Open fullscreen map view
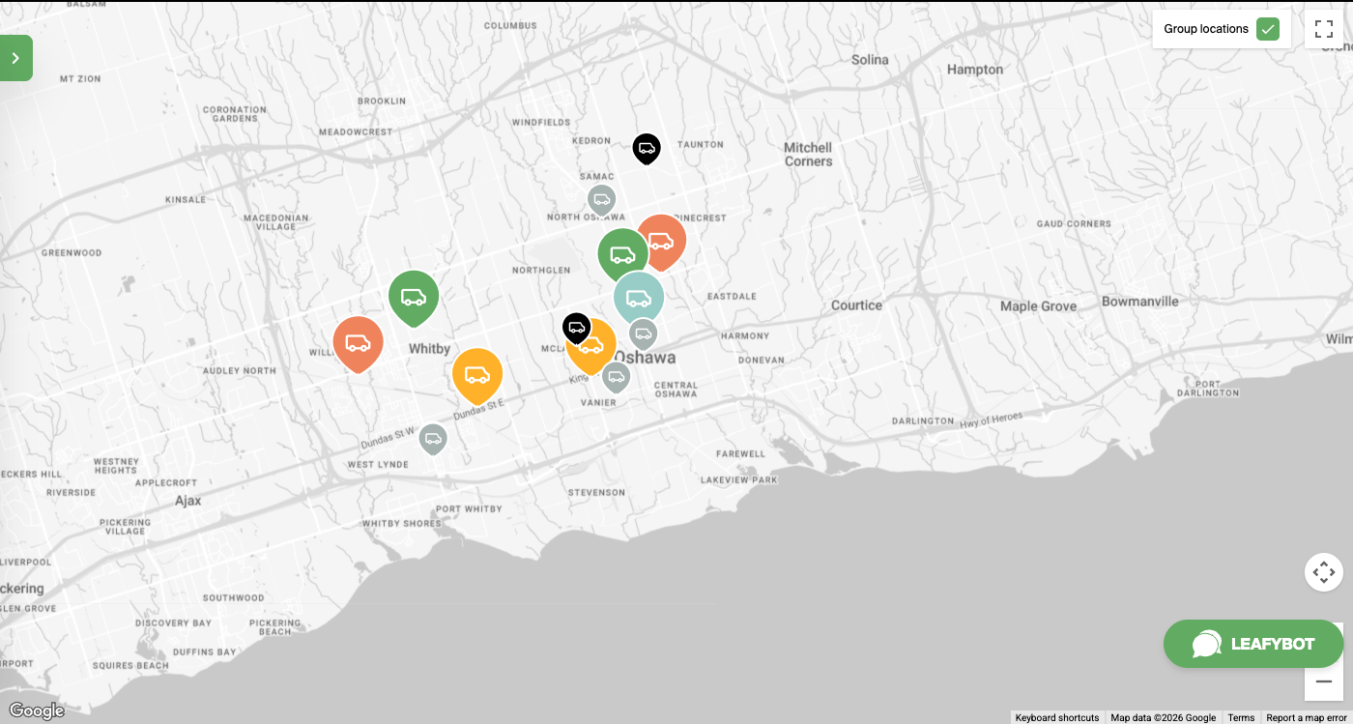This screenshot has height=724, width=1353. 1324,28
